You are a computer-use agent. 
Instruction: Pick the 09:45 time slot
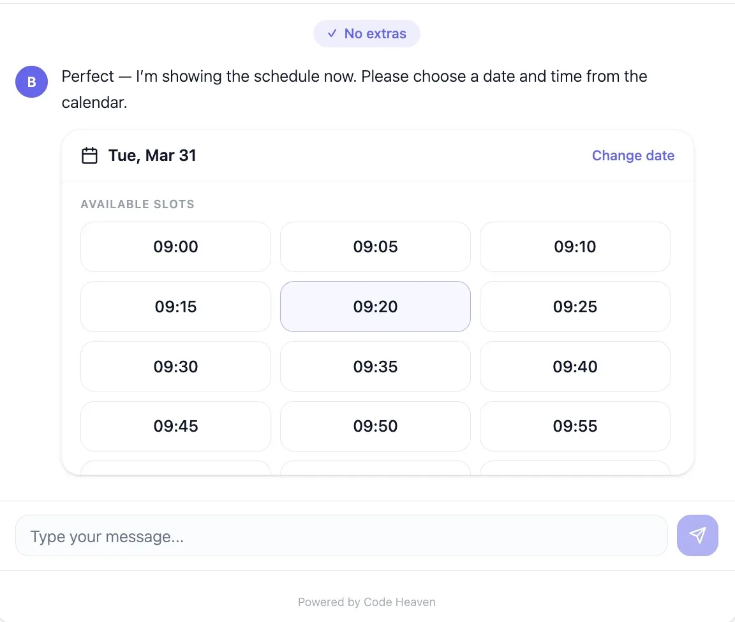click(x=175, y=426)
